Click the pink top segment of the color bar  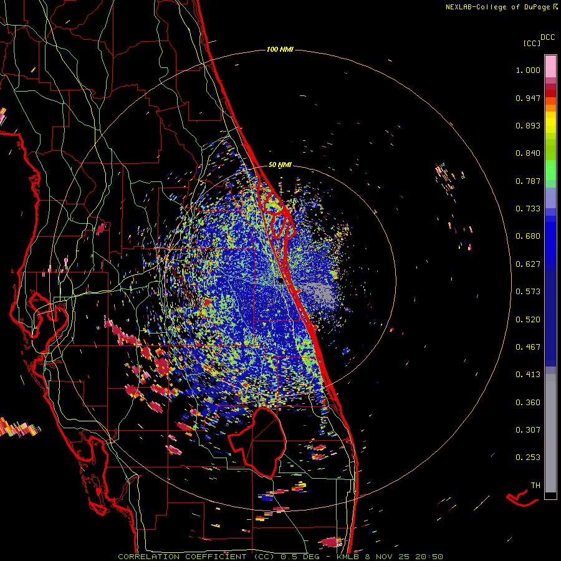(x=550, y=67)
